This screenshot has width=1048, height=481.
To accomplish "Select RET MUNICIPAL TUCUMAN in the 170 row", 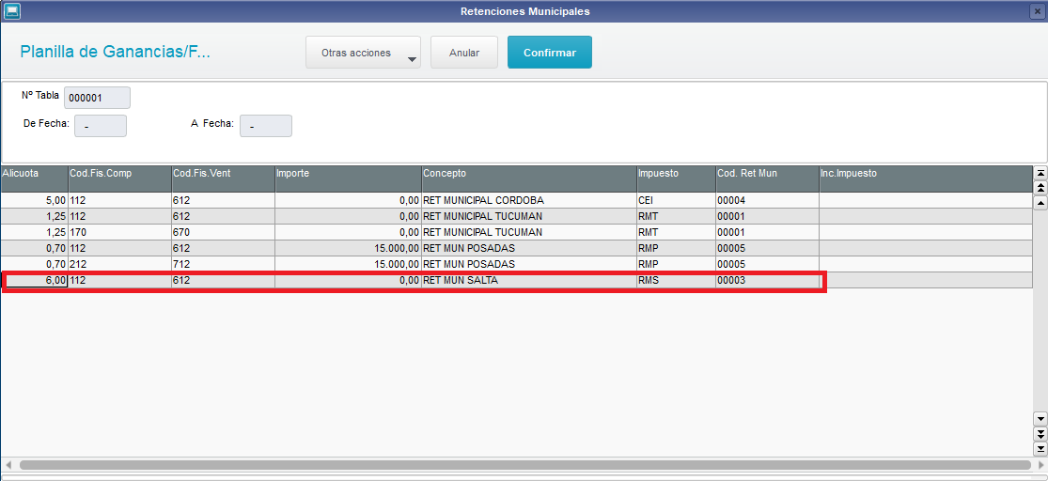I will pyautogui.click(x=529, y=232).
